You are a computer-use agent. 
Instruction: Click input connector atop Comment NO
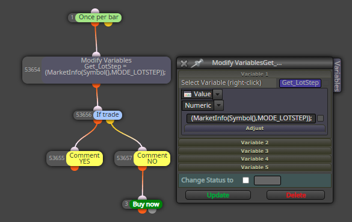(143, 149)
